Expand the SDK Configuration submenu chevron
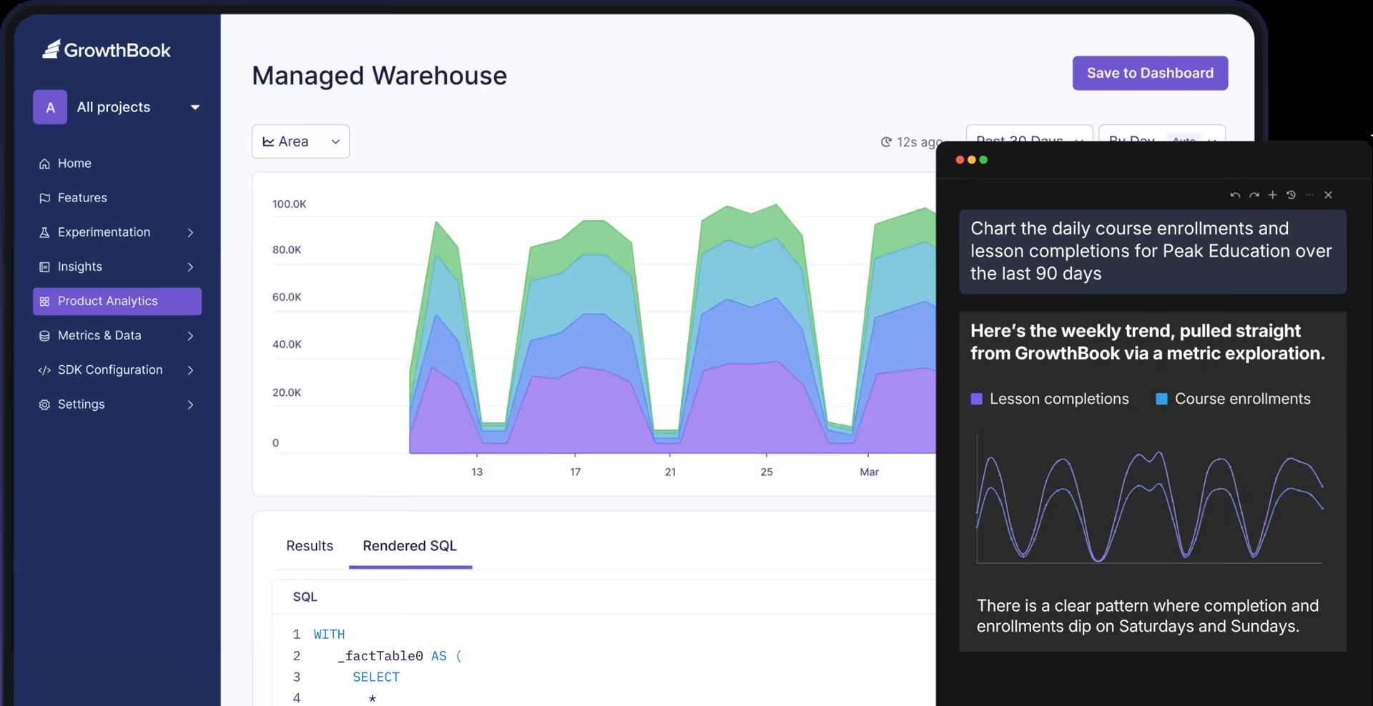 coord(191,370)
